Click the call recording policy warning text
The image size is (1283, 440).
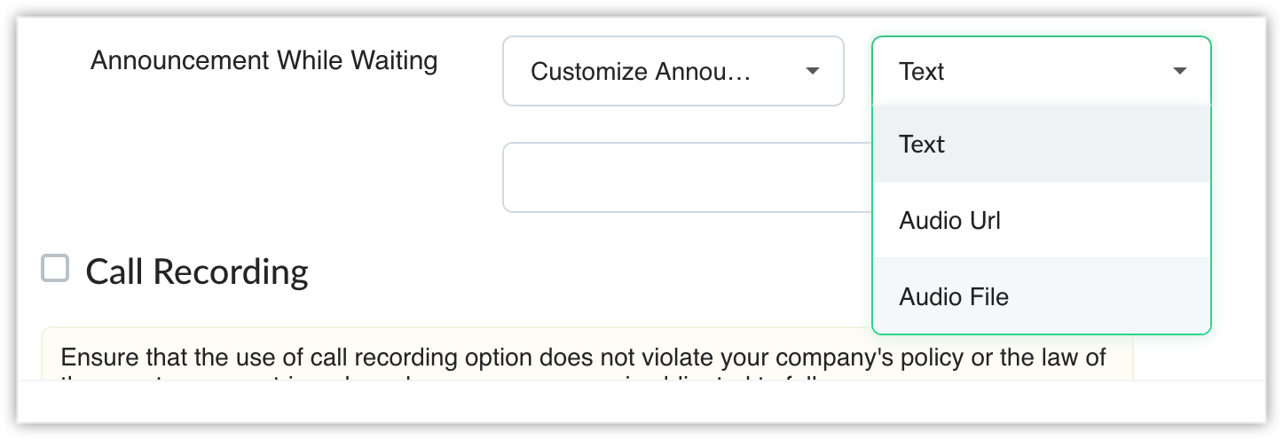pos(583,358)
